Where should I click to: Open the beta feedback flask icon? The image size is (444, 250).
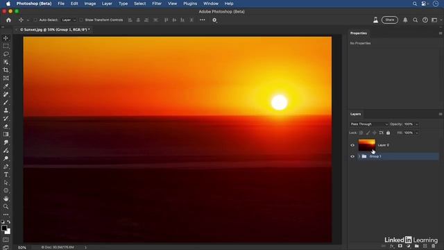375,20
